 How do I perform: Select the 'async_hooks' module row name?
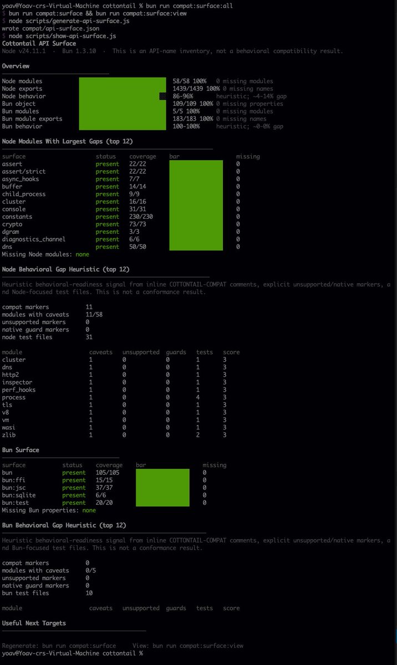point(21,179)
